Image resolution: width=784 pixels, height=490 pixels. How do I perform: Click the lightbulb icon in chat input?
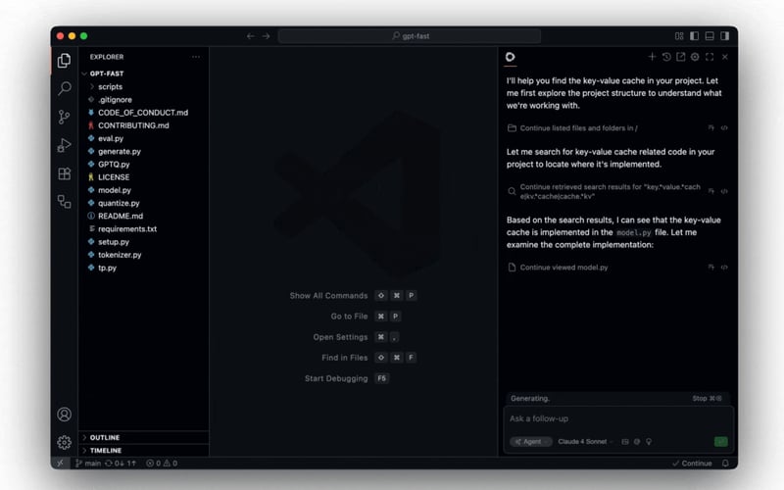[x=649, y=442]
